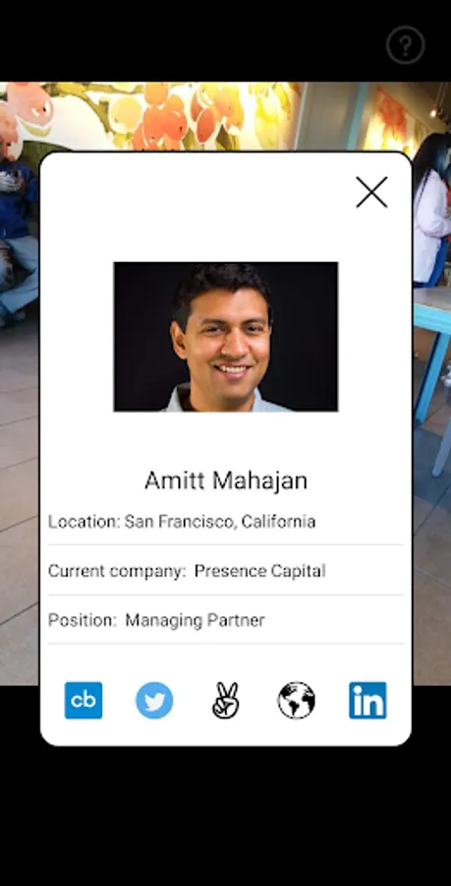Open the LinkedIn profile icon

pyautogui.click(x=367, y=700)
